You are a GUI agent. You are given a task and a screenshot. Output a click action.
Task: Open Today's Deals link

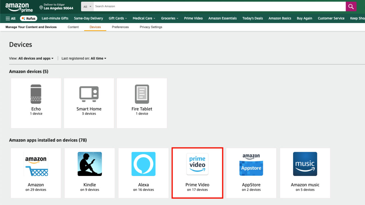tap(252, 19)
